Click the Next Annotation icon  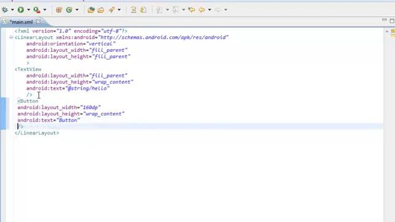coord(159,10)
